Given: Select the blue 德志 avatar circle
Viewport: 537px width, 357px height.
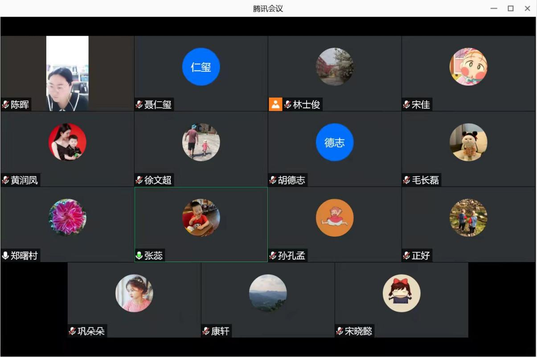Looking at the screenshot, I should [x=335, y=142].
